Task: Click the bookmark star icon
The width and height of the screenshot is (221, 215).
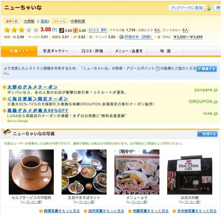Action: tap(208, 8)
